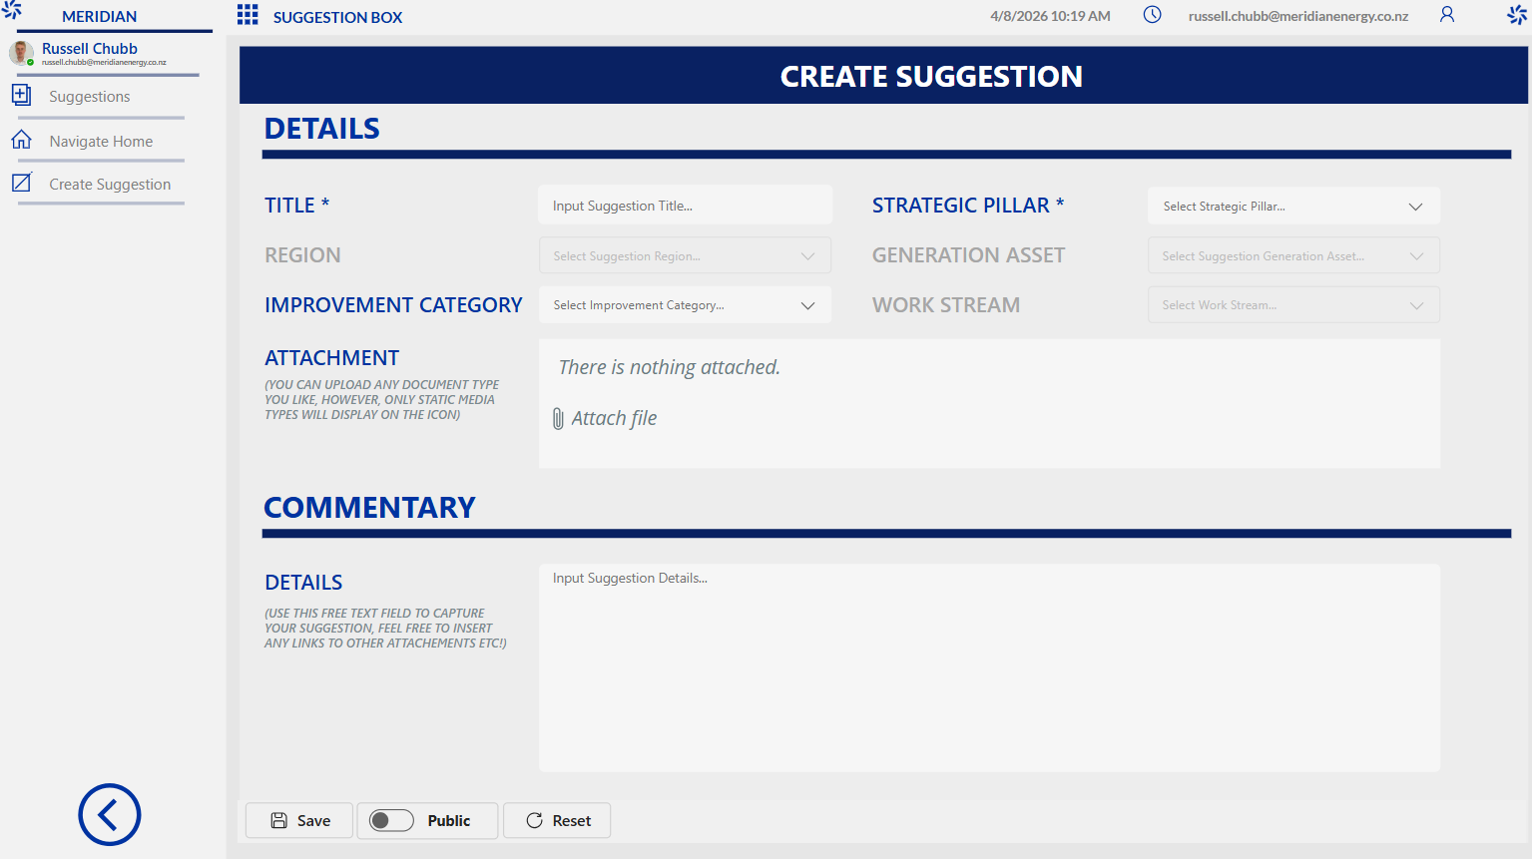Open the Improvement Category dropdown
The height and width of the screenshot is (859, 1532).
coord(685,305)
